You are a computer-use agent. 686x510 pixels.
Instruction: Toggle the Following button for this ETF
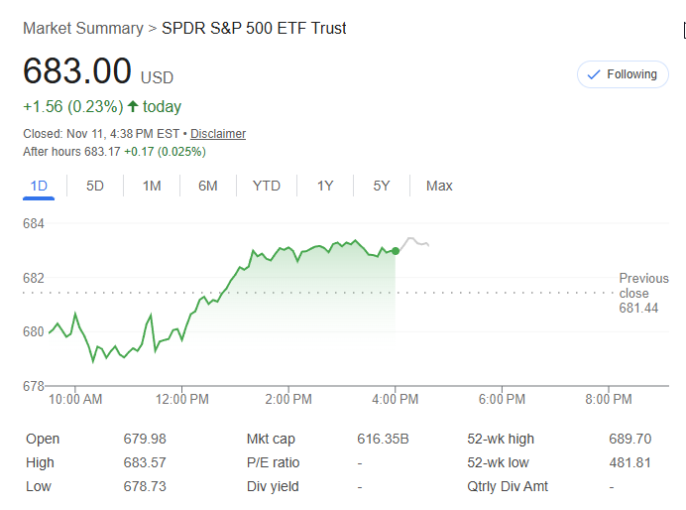click(623, 74)
